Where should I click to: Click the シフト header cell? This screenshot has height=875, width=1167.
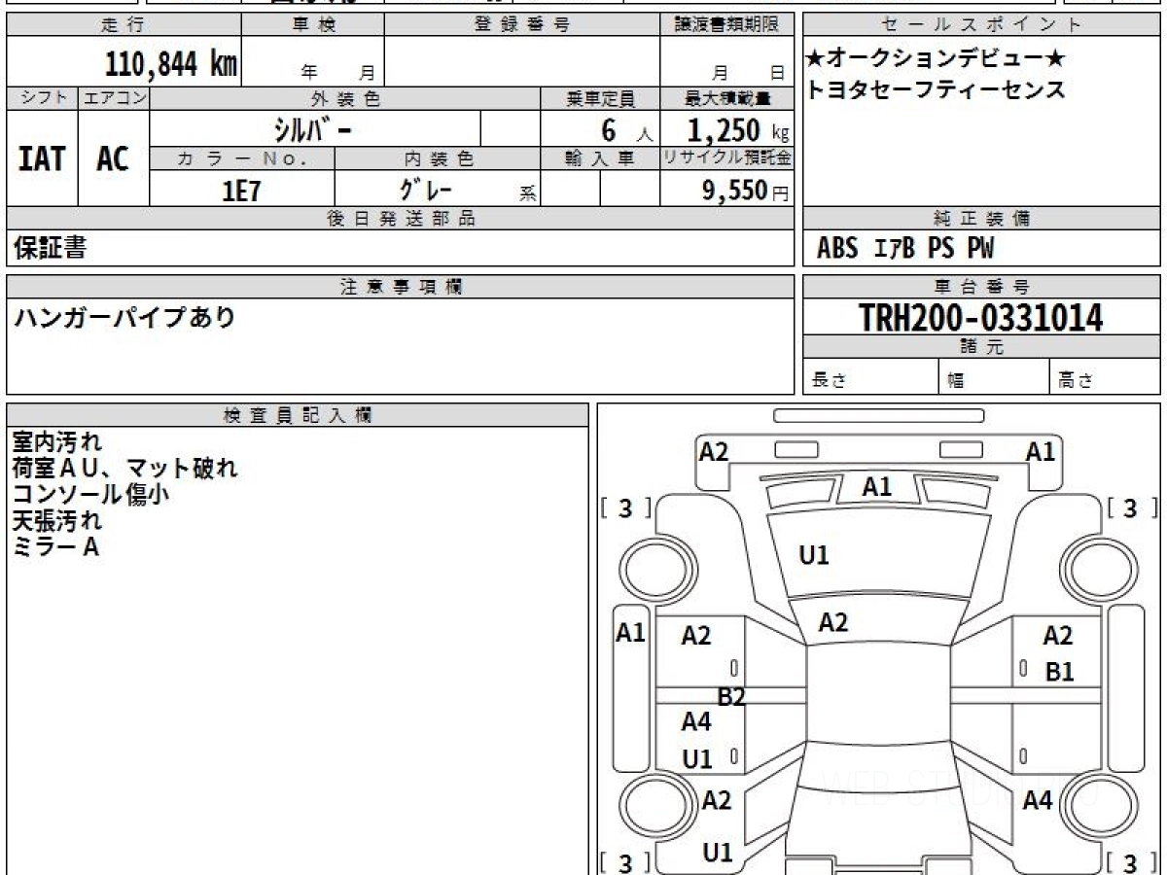pyautogui.click(x=43, y=98)
